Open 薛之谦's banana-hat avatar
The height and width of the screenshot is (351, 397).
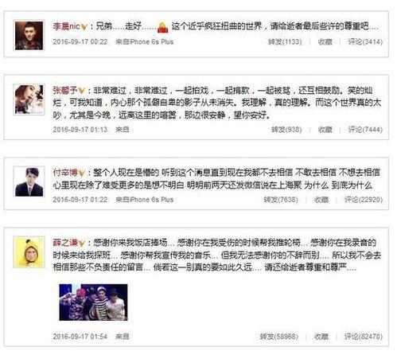(x=29, y=252)
